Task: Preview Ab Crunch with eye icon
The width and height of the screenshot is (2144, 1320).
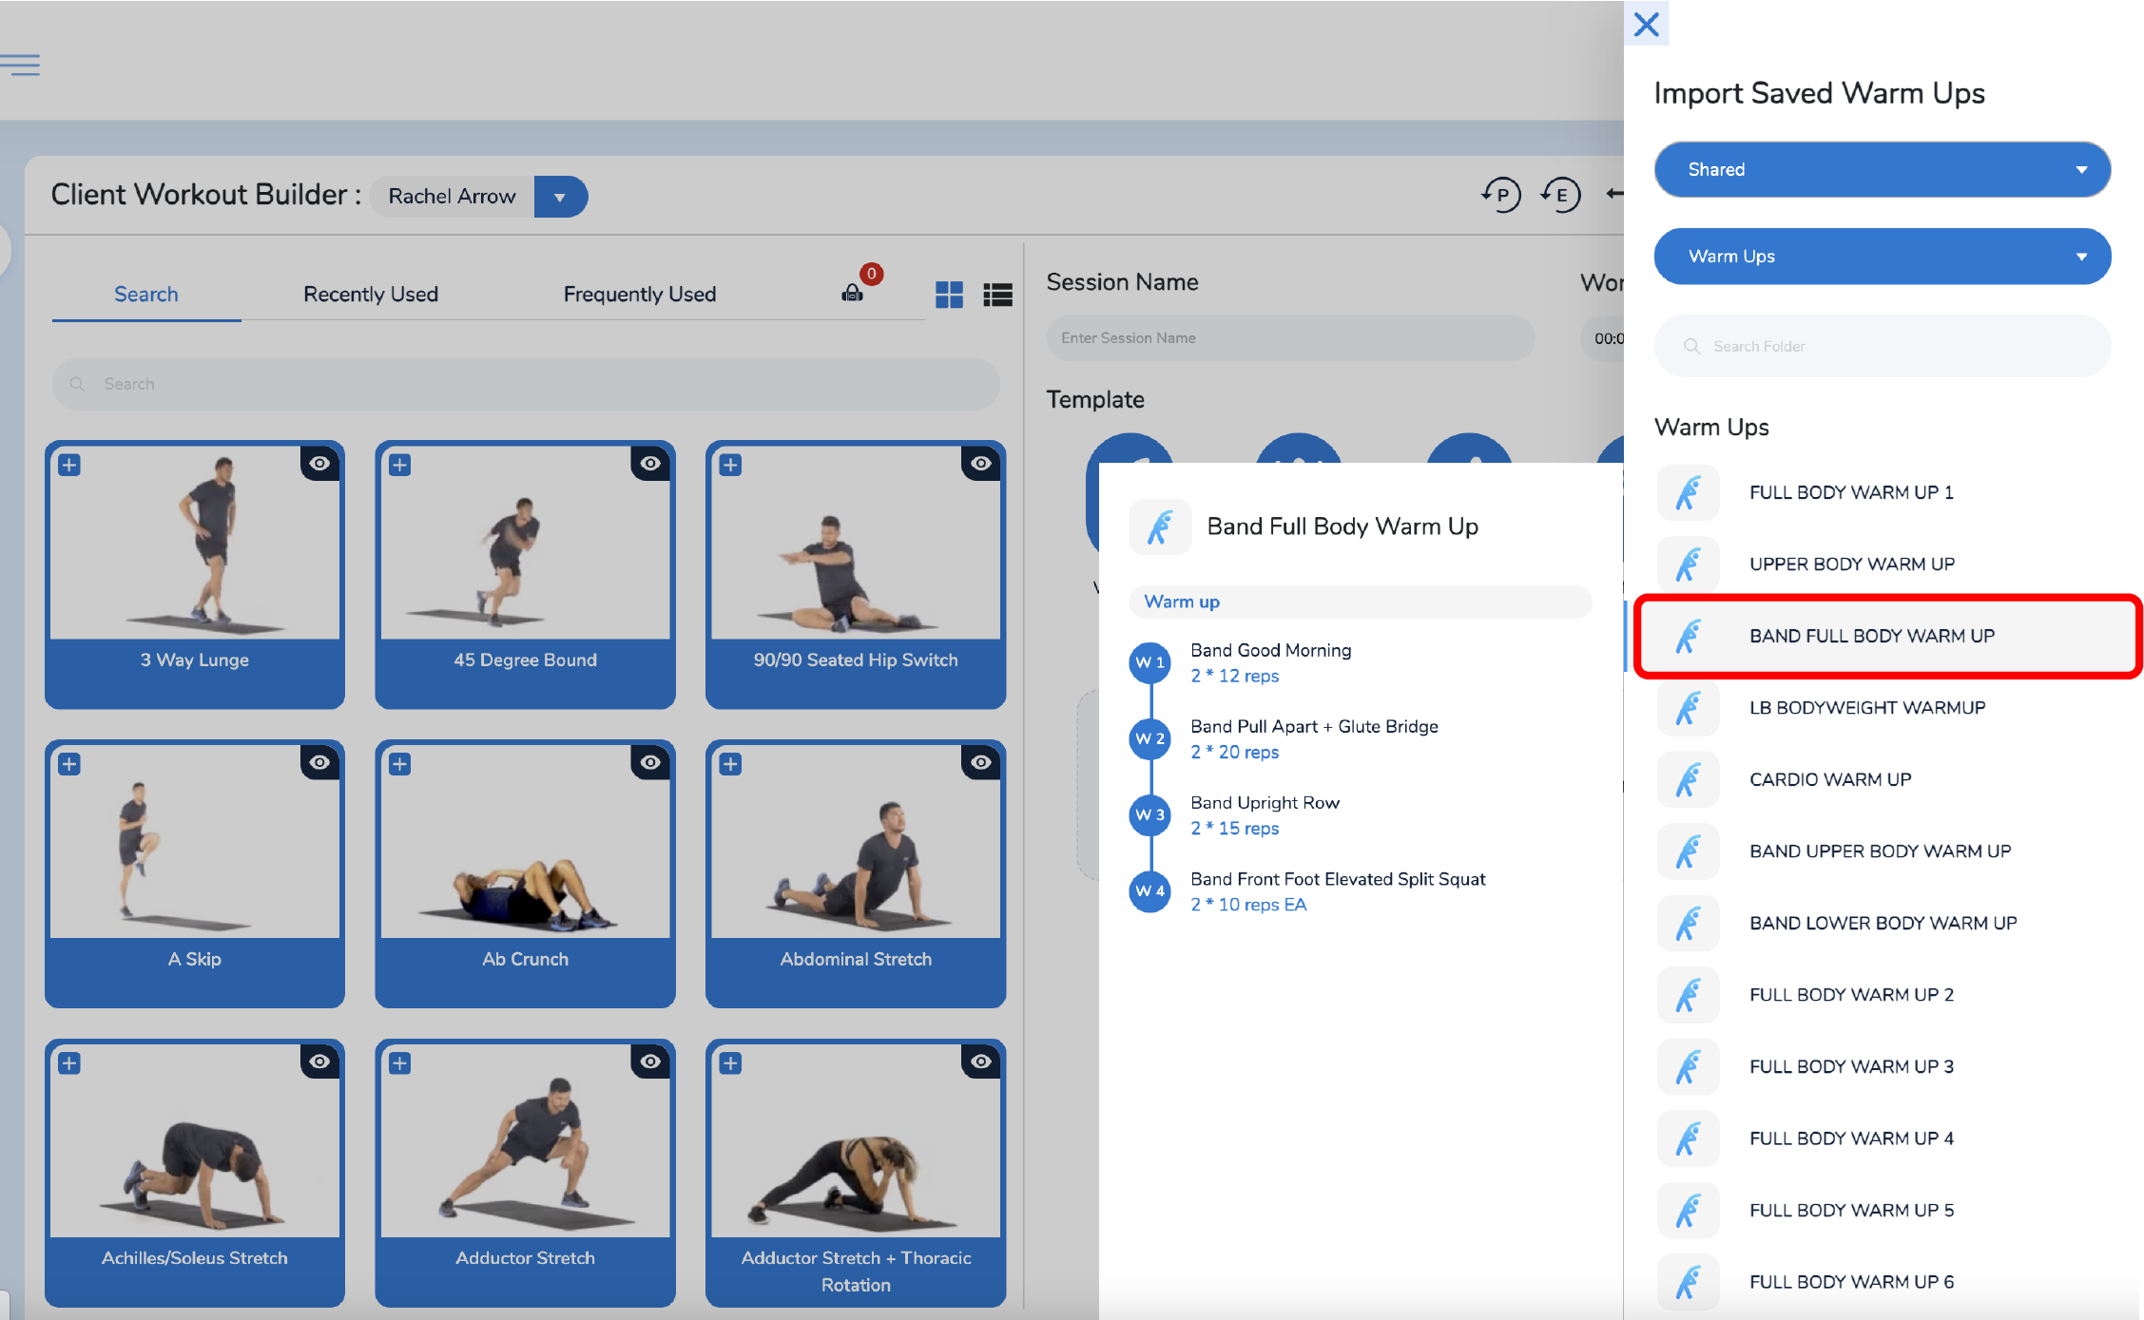Action: coord(650,762)
